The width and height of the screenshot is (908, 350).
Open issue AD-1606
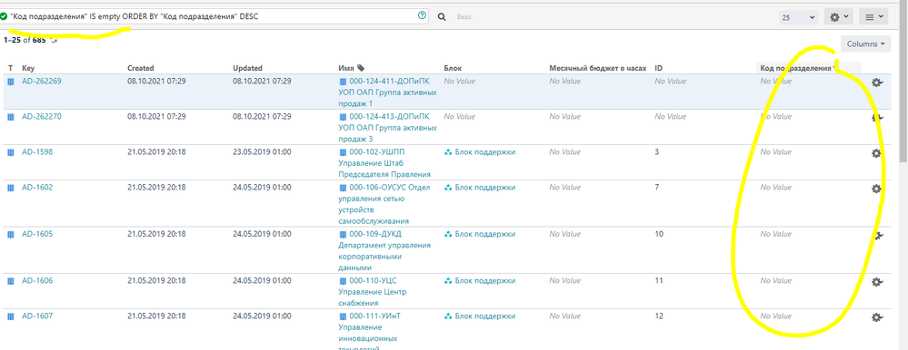pyautogui.click(x=37, y=281)
